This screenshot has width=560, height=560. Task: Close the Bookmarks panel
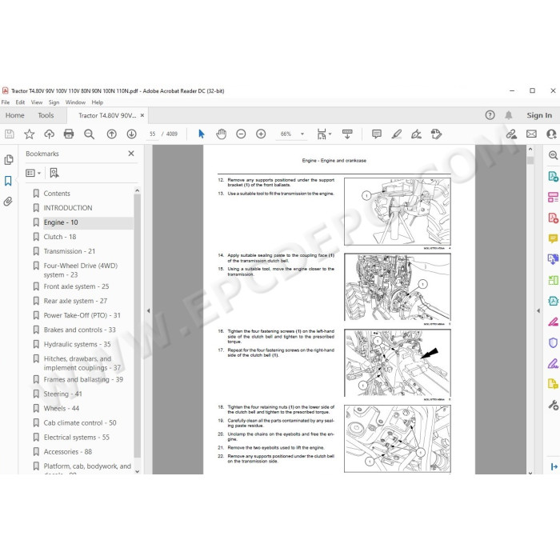click(131, 154)
